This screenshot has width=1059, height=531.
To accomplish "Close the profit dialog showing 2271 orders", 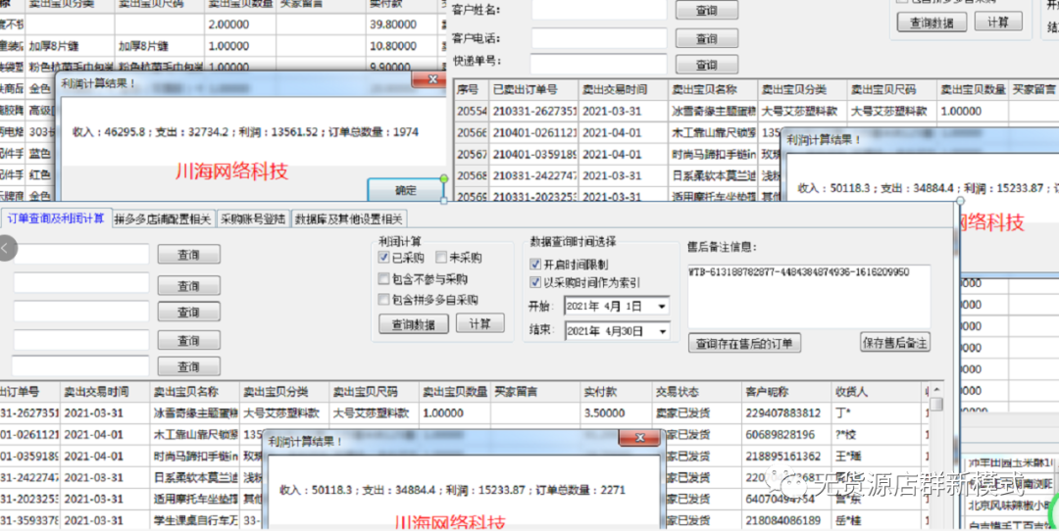I will (x=639, y=438).
